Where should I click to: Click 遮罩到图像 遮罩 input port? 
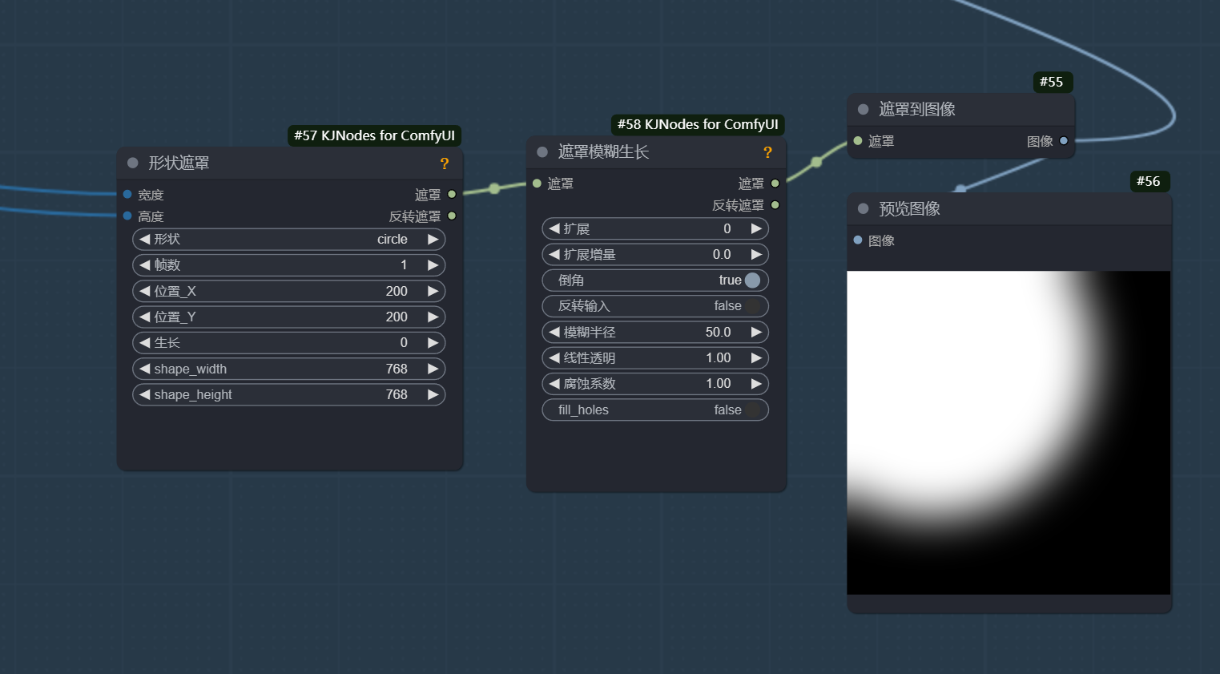point(857,140)
